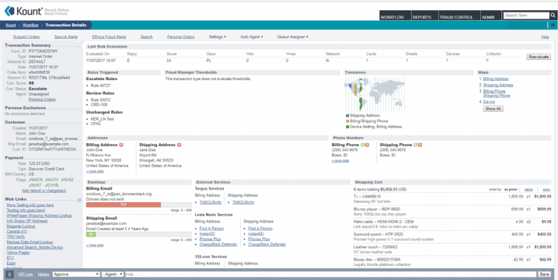The width and height of the screenshot is (558, 280).
Task: Click the red icon beside Billing Address
Action: point(121,145)
